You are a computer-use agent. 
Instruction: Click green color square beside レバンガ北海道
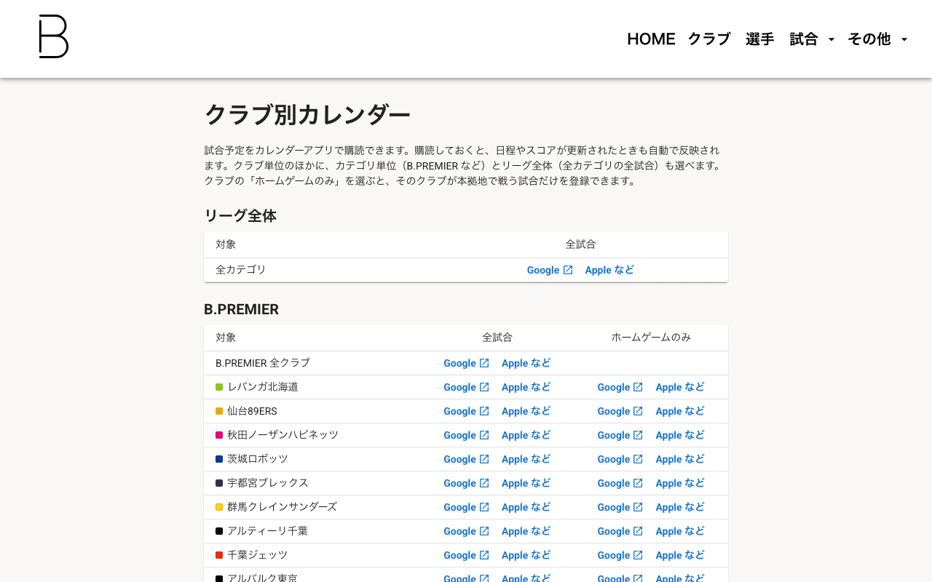click(x=219, y=387)
